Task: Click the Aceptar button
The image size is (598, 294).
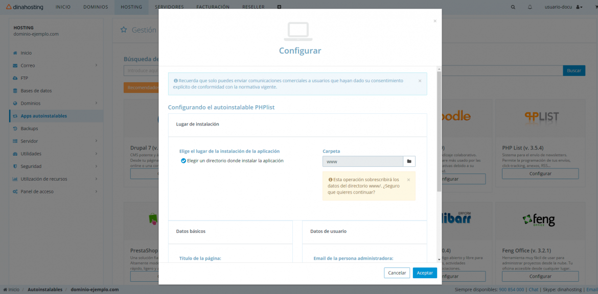Action: tap(425, 273)
